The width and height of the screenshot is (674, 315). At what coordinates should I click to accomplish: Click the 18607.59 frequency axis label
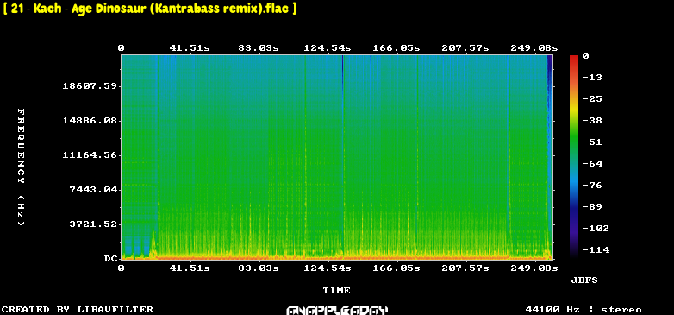click(90, 86)
